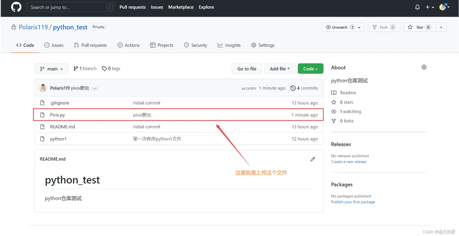Click Create a new release
The height and width of the screenshot is (236, 459).
(x=349, y=162)
